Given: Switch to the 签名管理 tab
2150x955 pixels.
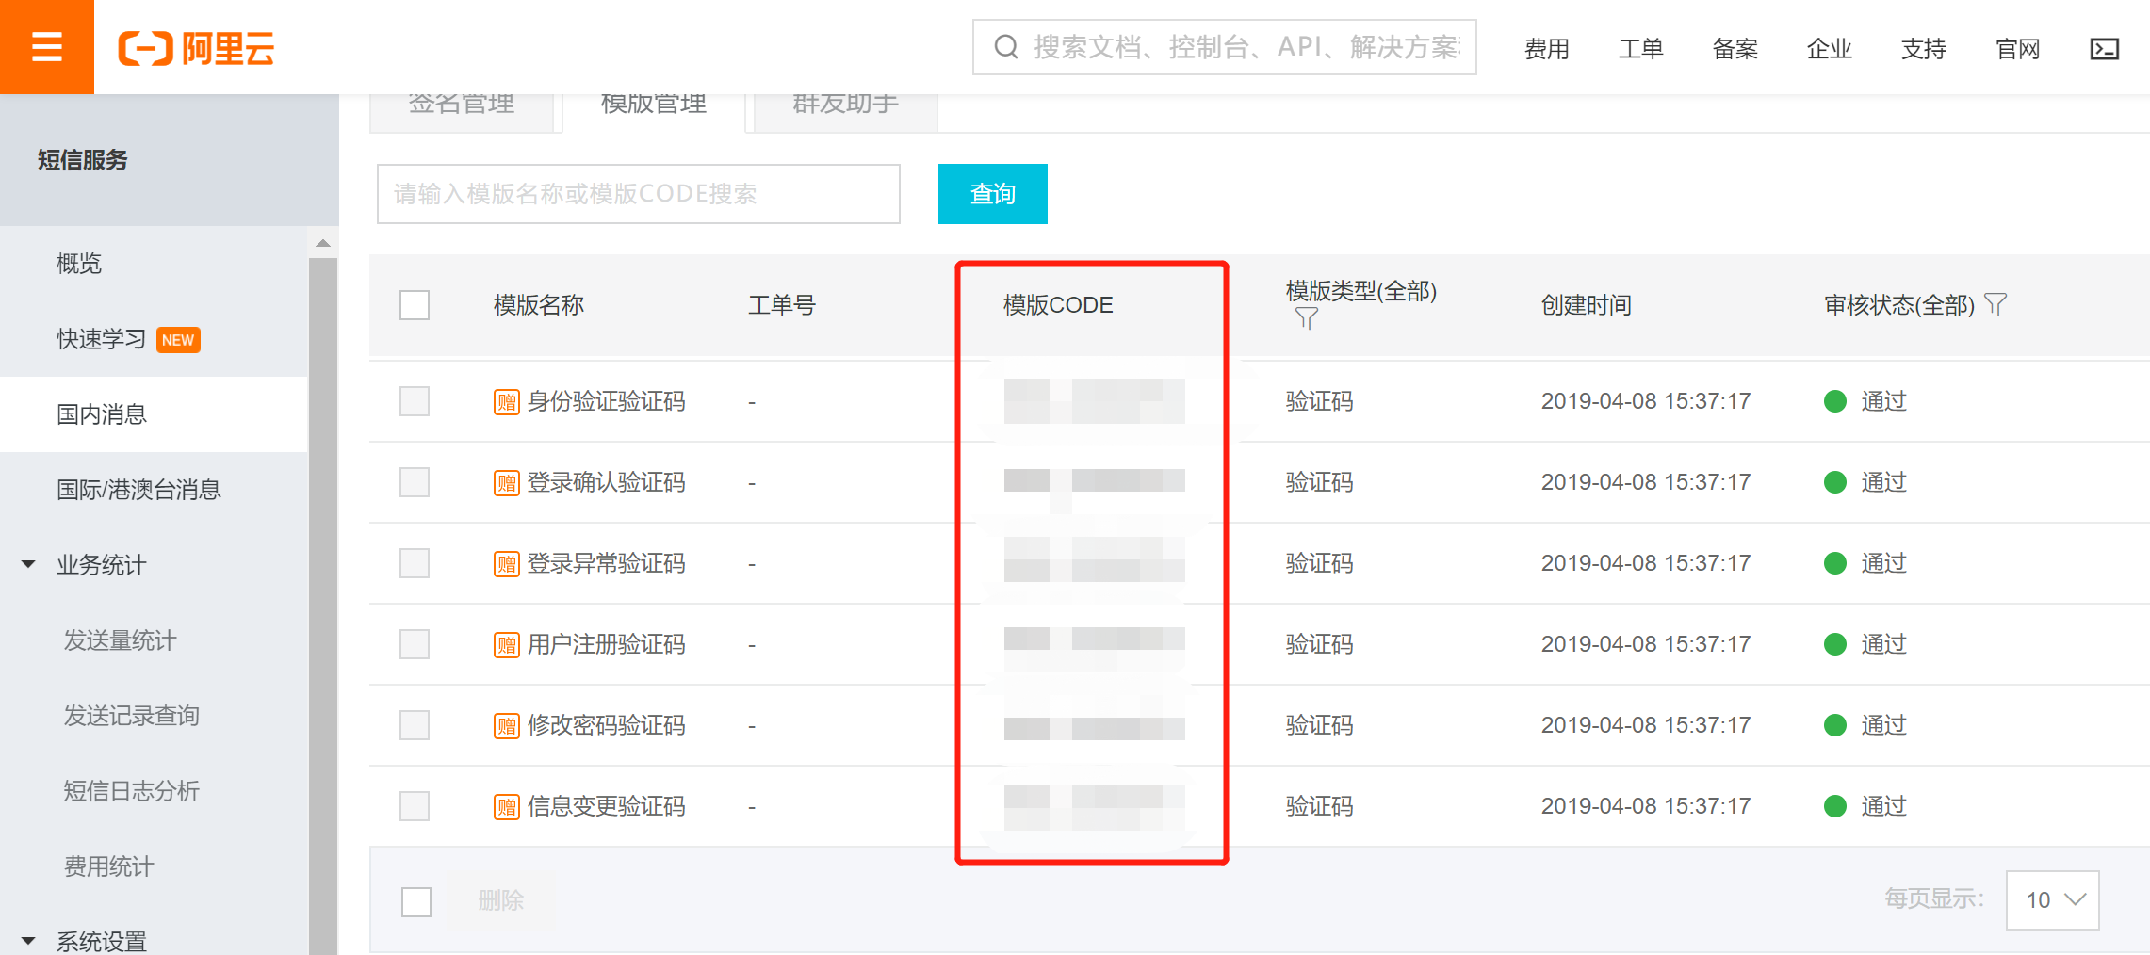Looking at the screenshot, I should 462,105.
